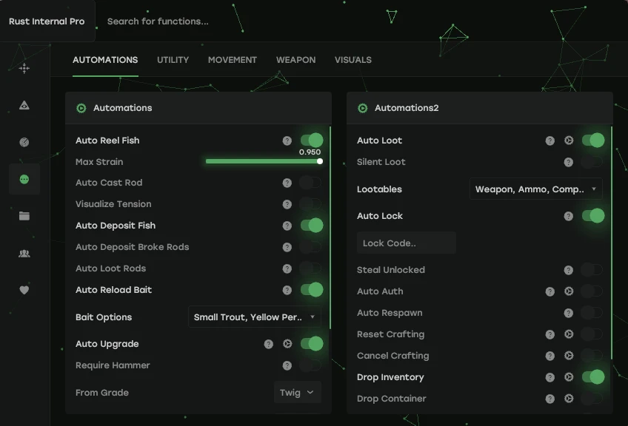
Task: Show help for Auto Upgrade
Action: [268, 344]
